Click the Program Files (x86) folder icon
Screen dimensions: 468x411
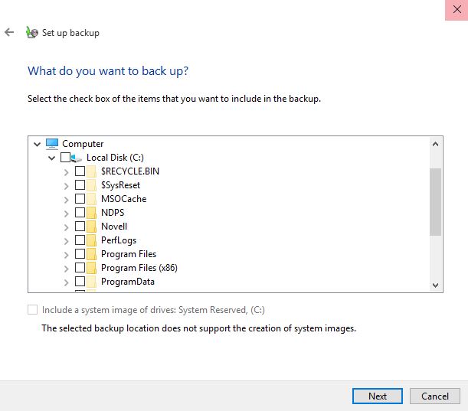coord(91,268)
